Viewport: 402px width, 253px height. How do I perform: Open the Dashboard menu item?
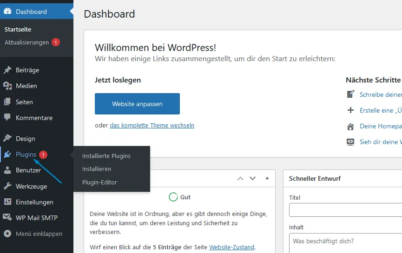(37, 11)
